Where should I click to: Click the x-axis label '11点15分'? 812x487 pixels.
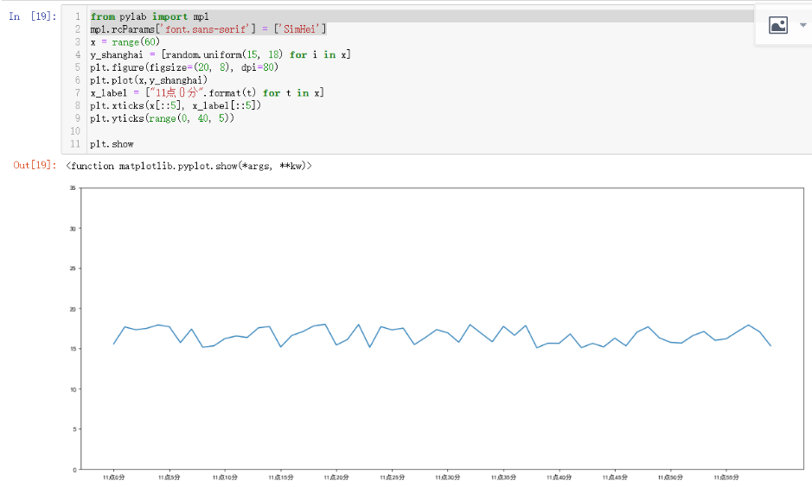coord(281,478)
